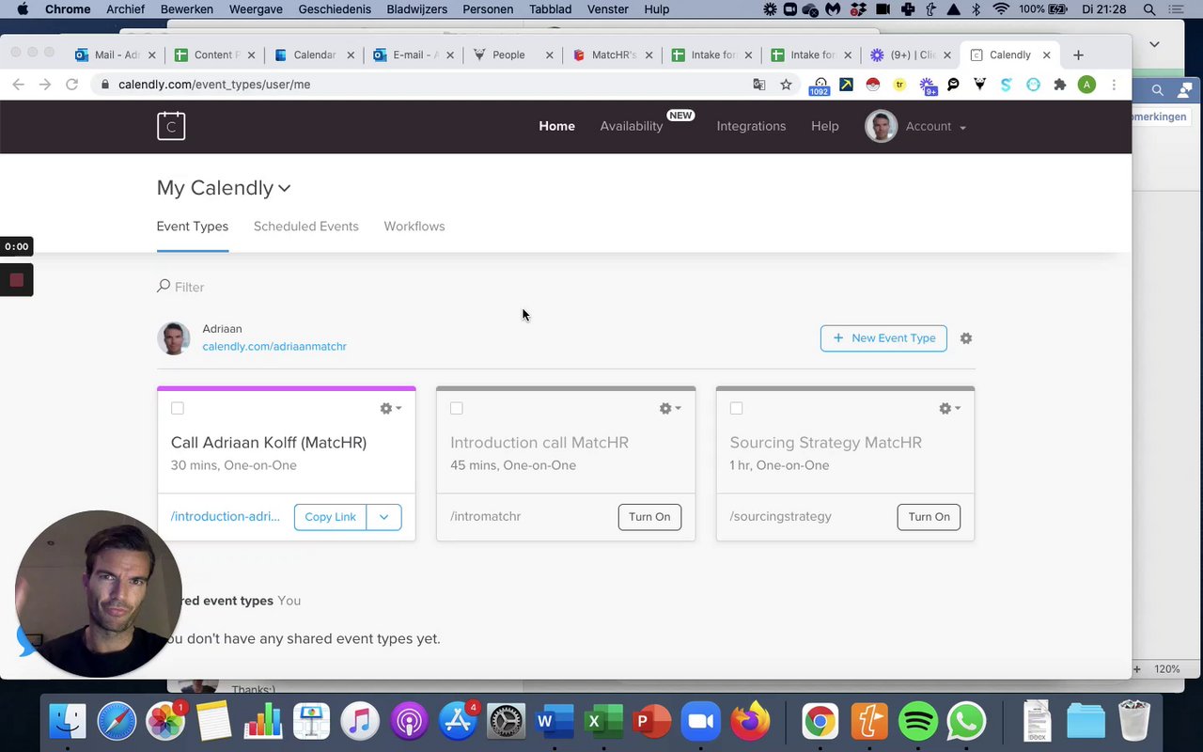Click the Filter search magnifier icon

click(164, 286)
